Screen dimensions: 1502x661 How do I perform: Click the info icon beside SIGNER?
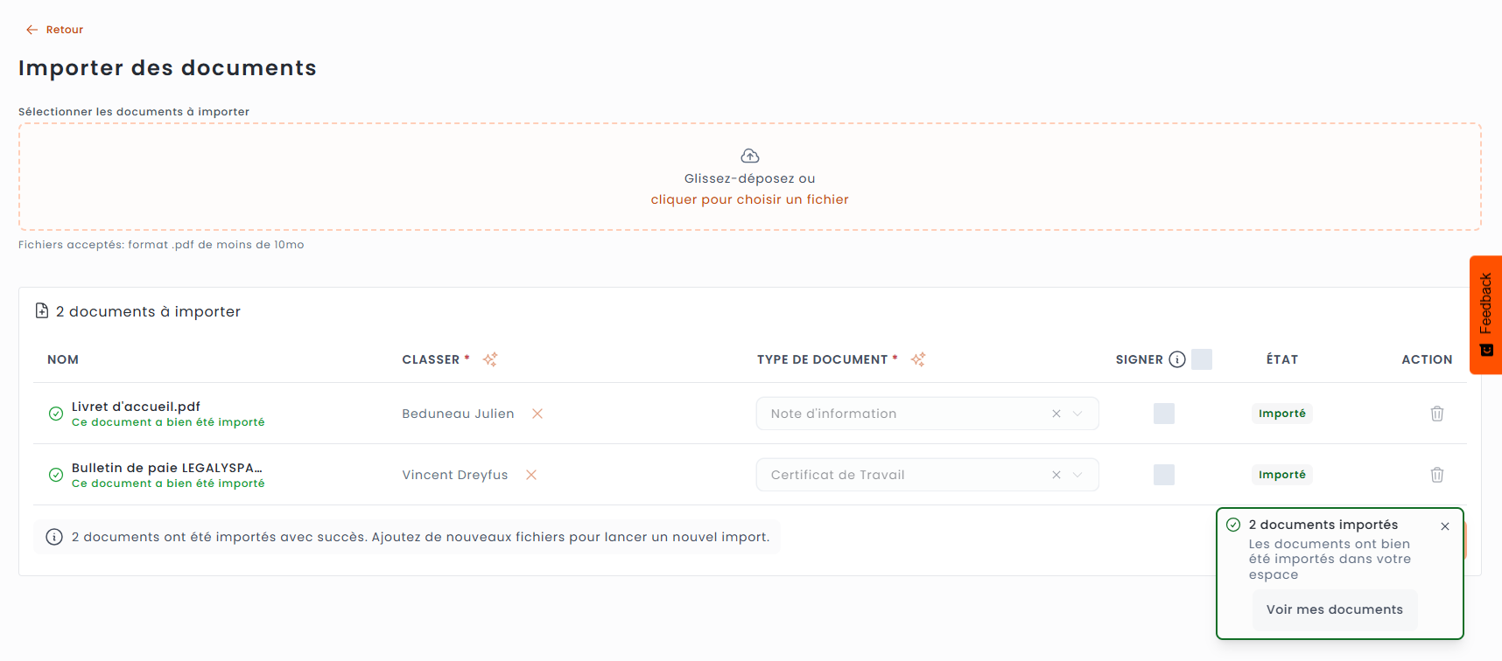(1177, 359)
